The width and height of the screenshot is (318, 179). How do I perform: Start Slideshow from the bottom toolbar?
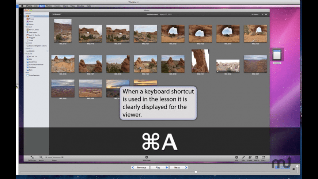147,157
